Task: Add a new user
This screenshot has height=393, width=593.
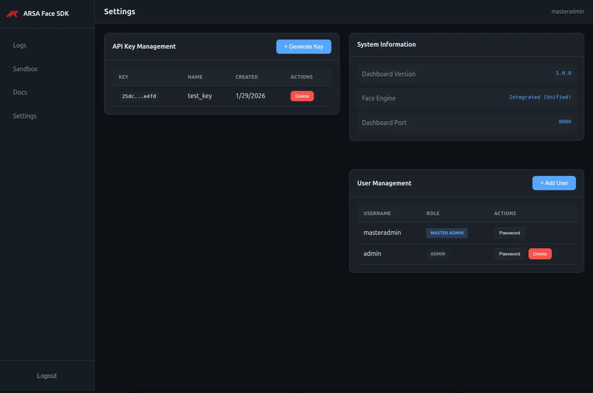Action: pyautogui.click(x=554, y=183)
